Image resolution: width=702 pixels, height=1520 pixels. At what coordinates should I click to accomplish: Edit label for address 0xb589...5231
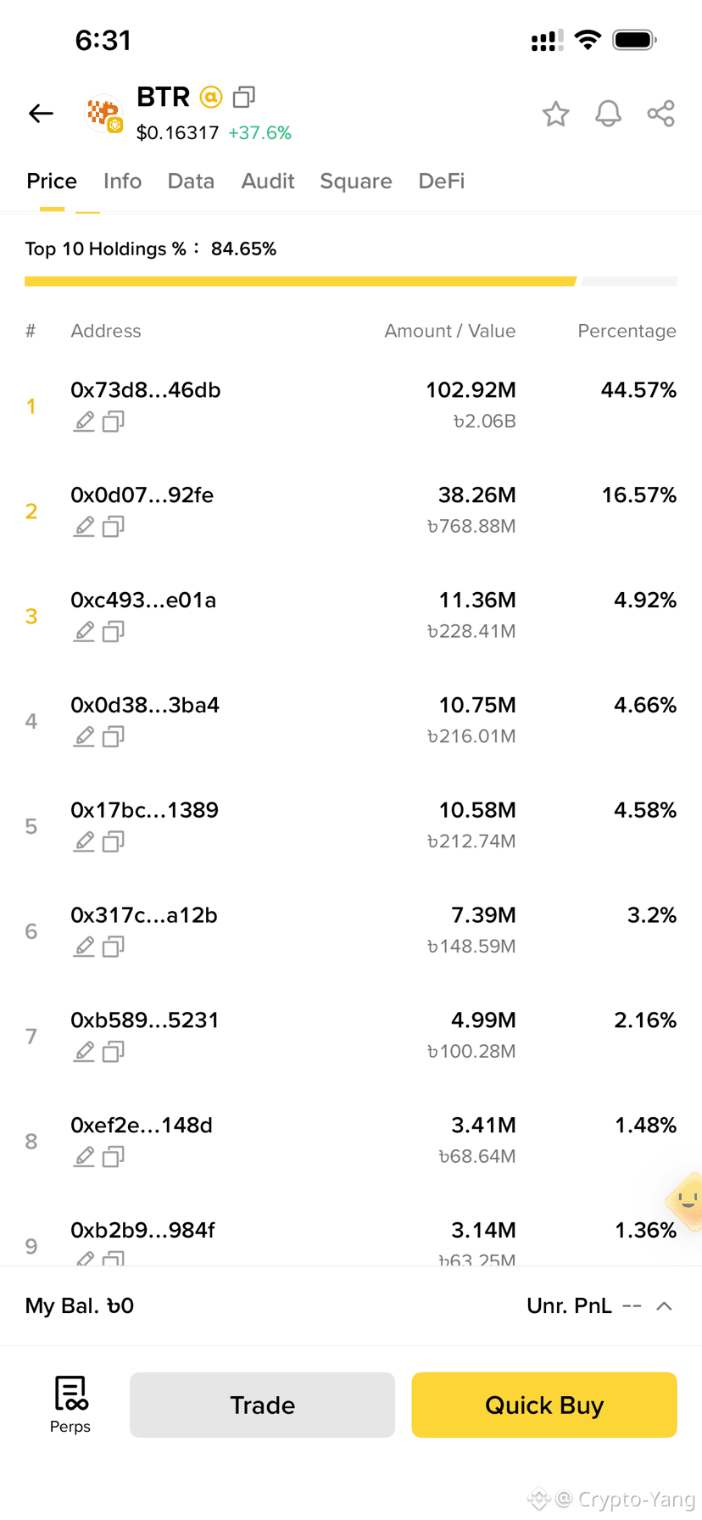click(x=84, y=1052)
